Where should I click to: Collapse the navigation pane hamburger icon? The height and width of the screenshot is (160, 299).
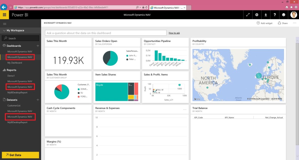click(5, 24)
